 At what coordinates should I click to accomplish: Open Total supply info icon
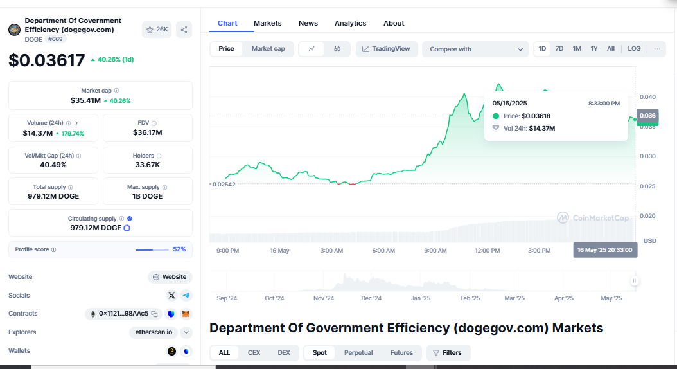(71, 187)
